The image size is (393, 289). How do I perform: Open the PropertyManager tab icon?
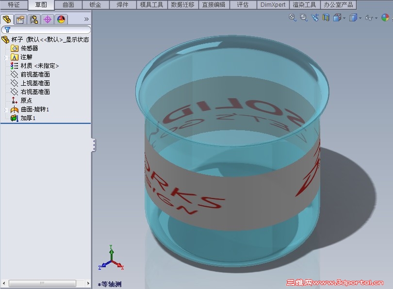(20, 19)
